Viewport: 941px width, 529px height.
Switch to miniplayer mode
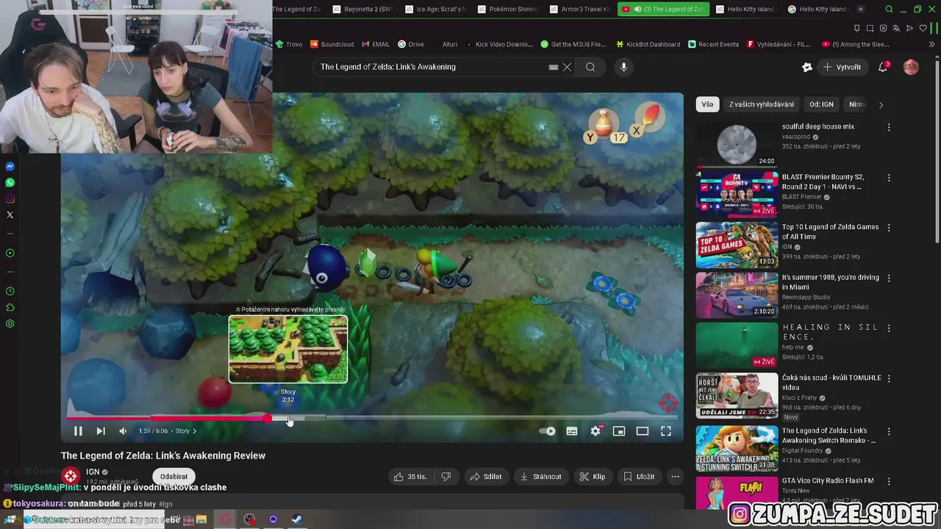pyautogui.click(x=619, y=431)
